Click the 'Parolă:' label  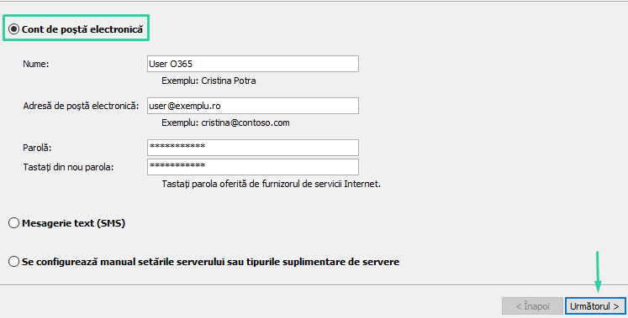(37, 148)
